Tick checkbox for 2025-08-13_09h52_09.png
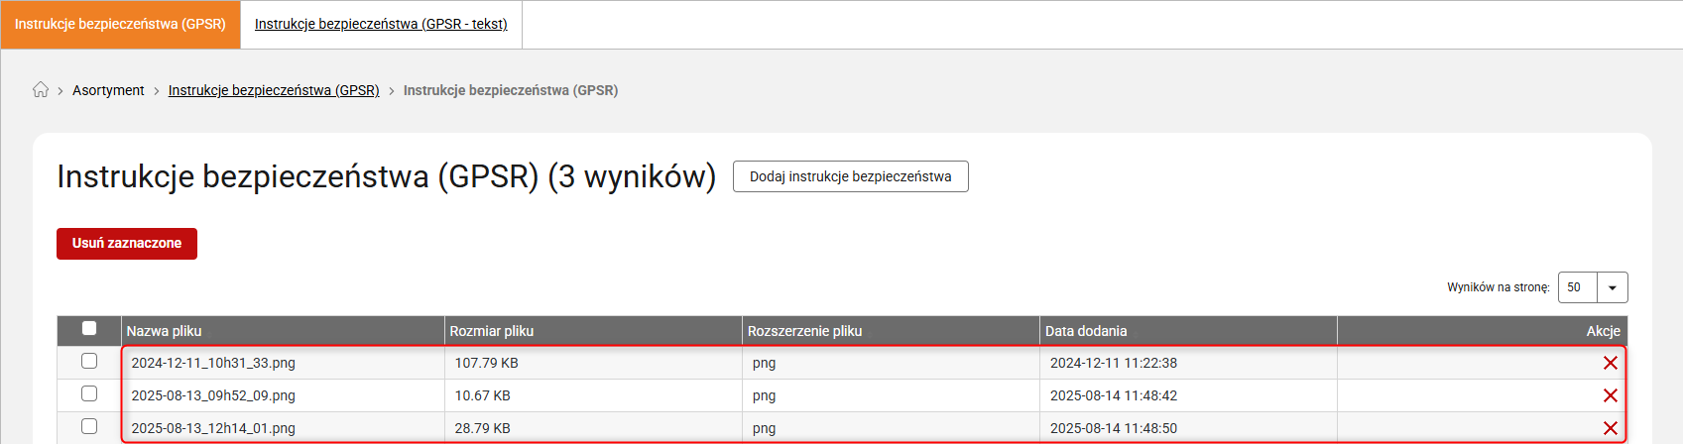This screenshot has height=444, width=1683. [x=89, y=393]
